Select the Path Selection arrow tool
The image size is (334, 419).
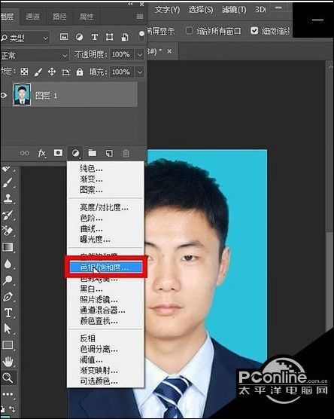[8, 329]
